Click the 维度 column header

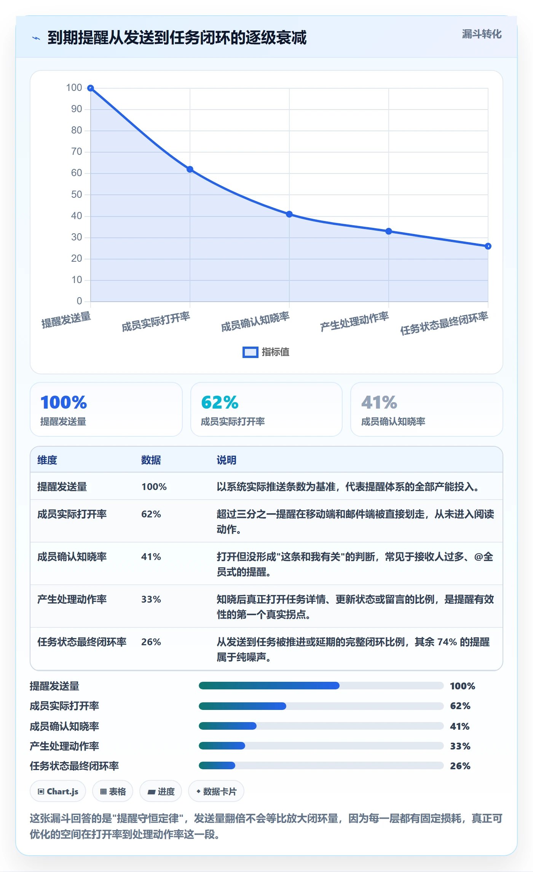pyautogui.click(x=47, y=460)
